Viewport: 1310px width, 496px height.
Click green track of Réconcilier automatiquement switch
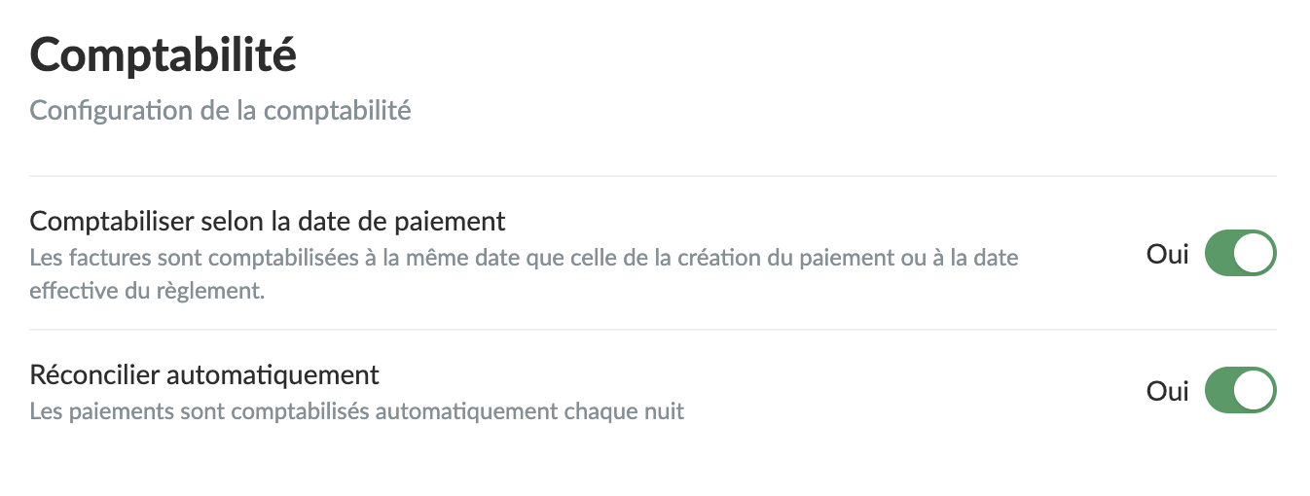[x=1220, y=391]
